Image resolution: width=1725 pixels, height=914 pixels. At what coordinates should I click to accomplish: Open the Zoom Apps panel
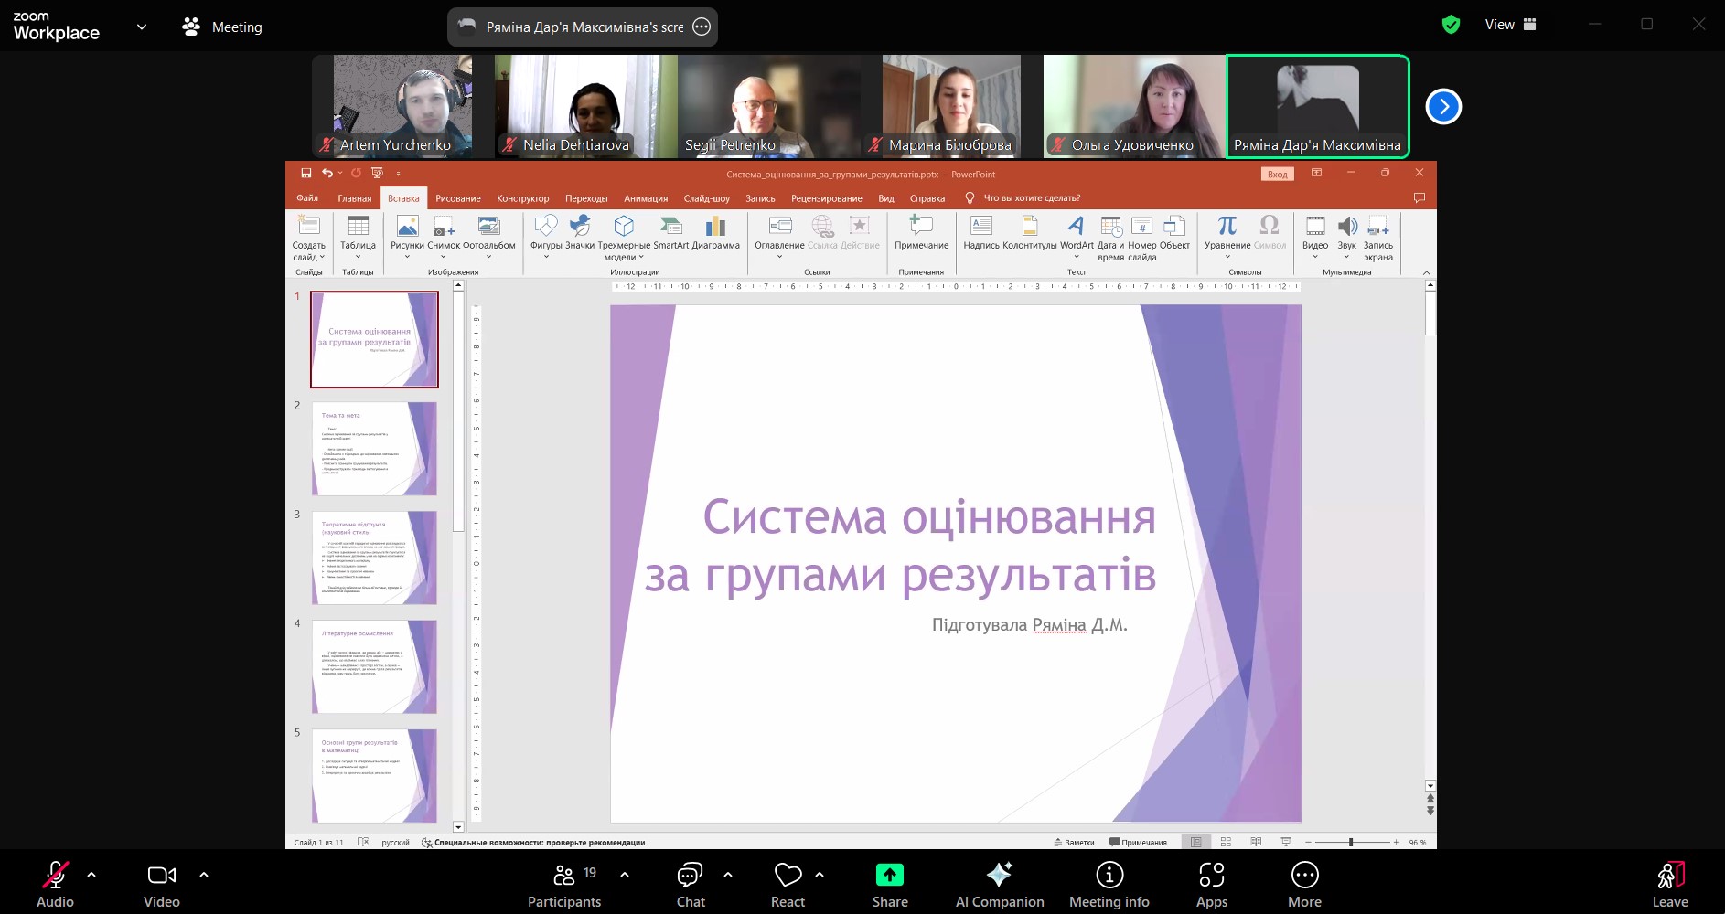pyautogui.click(x=1212, y=885)
